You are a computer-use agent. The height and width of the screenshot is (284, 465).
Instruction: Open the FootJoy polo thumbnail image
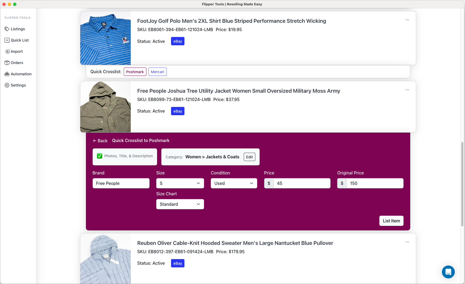click(106, 38)
